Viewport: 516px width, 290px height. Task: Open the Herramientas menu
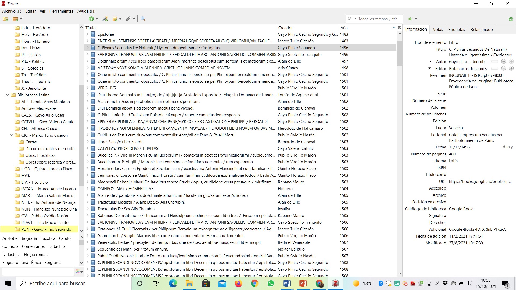[x=61, y=11]
